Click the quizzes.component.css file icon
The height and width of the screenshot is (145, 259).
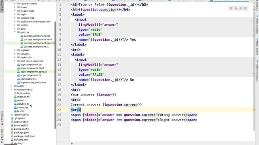pyautogui.click(x=22, y=36)
